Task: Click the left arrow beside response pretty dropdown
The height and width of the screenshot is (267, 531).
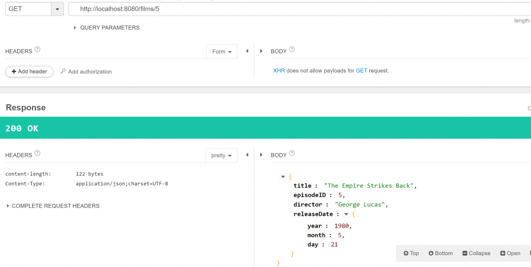Action: [247, 155]
